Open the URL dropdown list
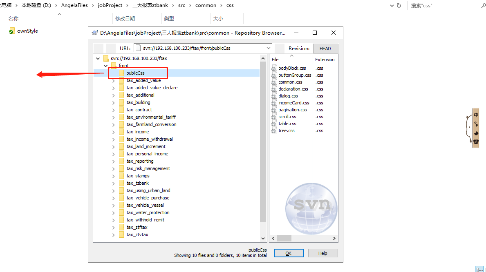 tap(268, 48)
